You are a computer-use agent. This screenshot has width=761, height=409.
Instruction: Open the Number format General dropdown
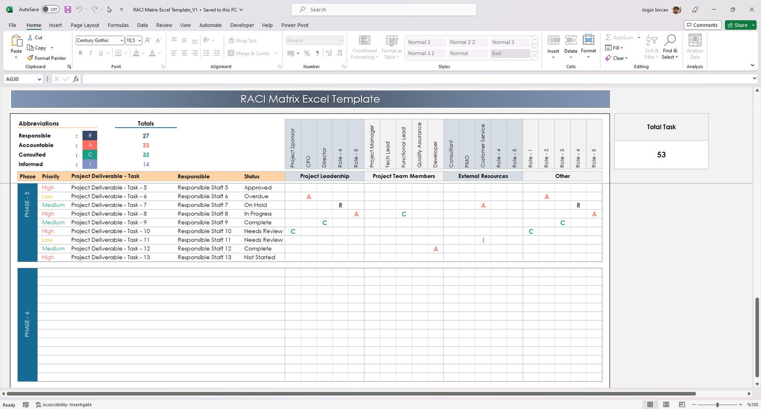(341, 41)
